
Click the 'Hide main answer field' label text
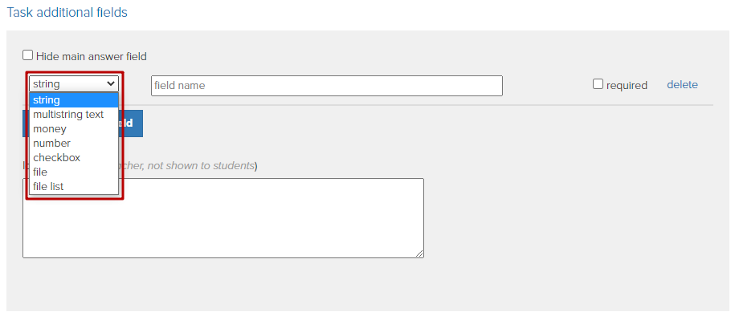click(x=92, y=57)
